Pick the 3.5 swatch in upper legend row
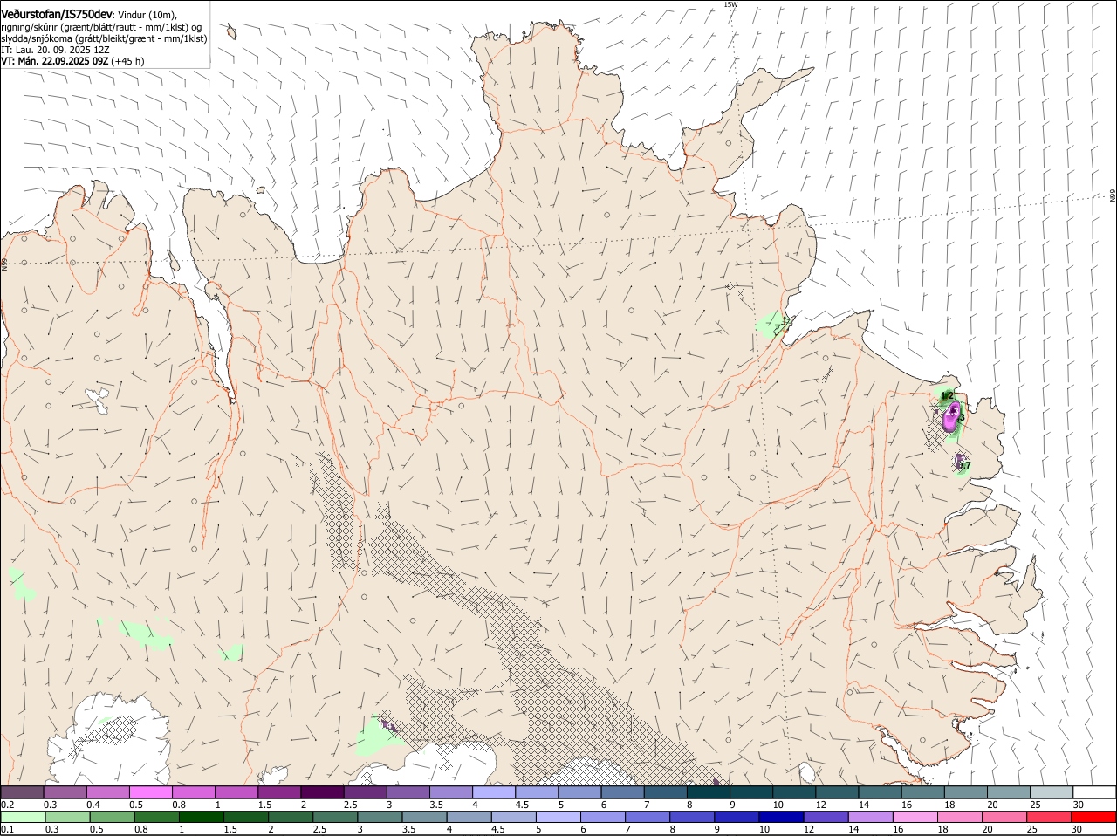Image resolution: width=1117 pixels, height=836 pixels. point(450,791)
